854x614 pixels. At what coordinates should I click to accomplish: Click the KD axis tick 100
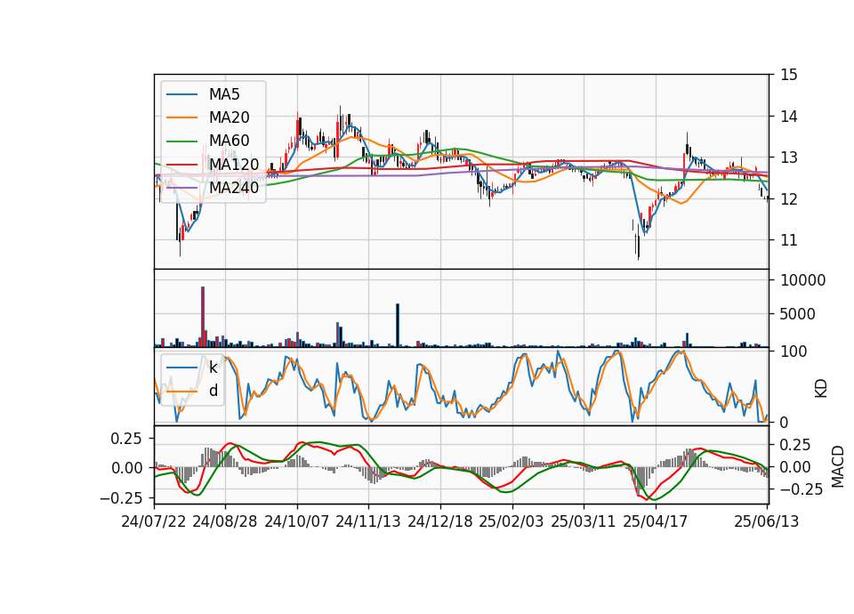794,351
